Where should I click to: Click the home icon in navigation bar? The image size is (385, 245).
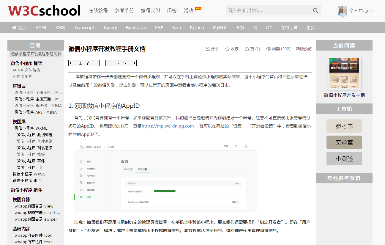pyautogui.click(x=14, y=28)
